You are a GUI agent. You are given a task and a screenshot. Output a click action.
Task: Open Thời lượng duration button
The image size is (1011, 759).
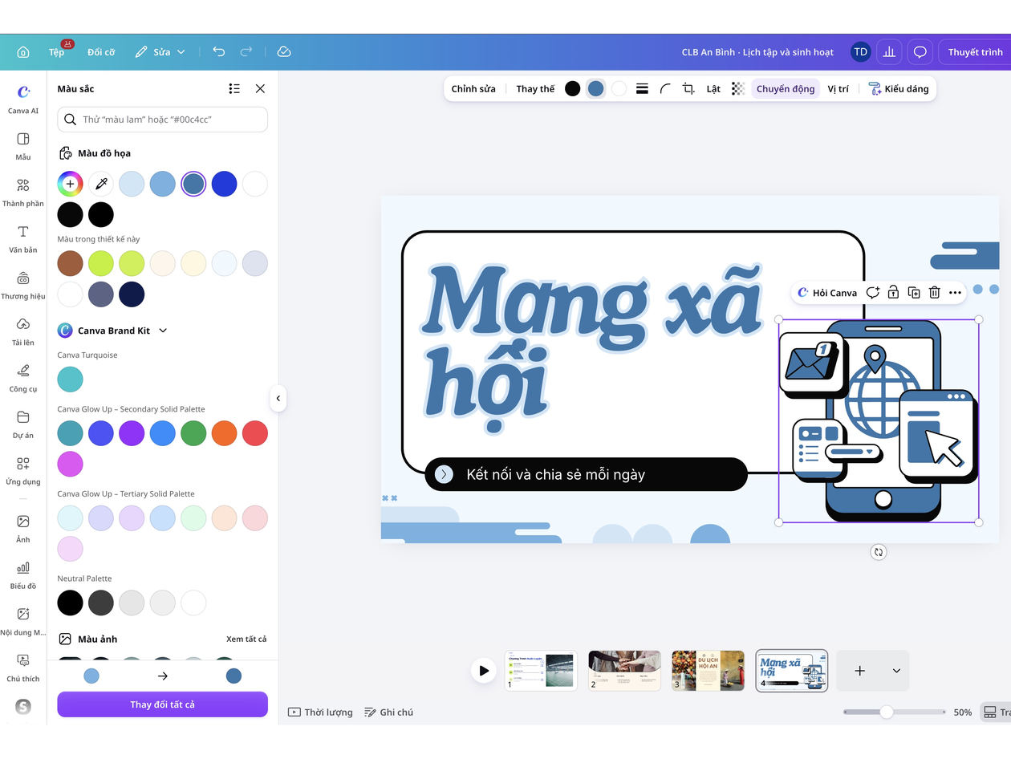coord(320,712)
